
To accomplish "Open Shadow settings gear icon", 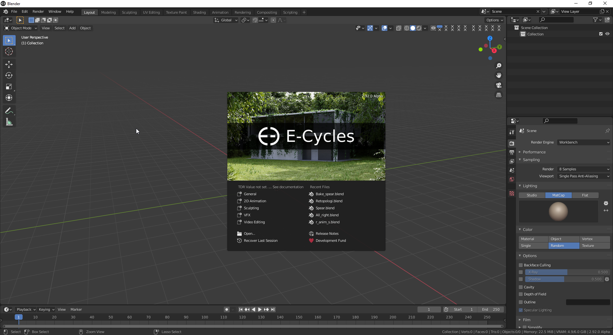I will point(607,279).
